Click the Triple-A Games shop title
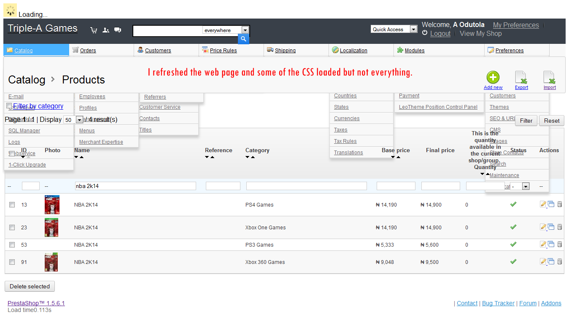The width and height of the screenshot is (569, 320). tap(43, 28)
